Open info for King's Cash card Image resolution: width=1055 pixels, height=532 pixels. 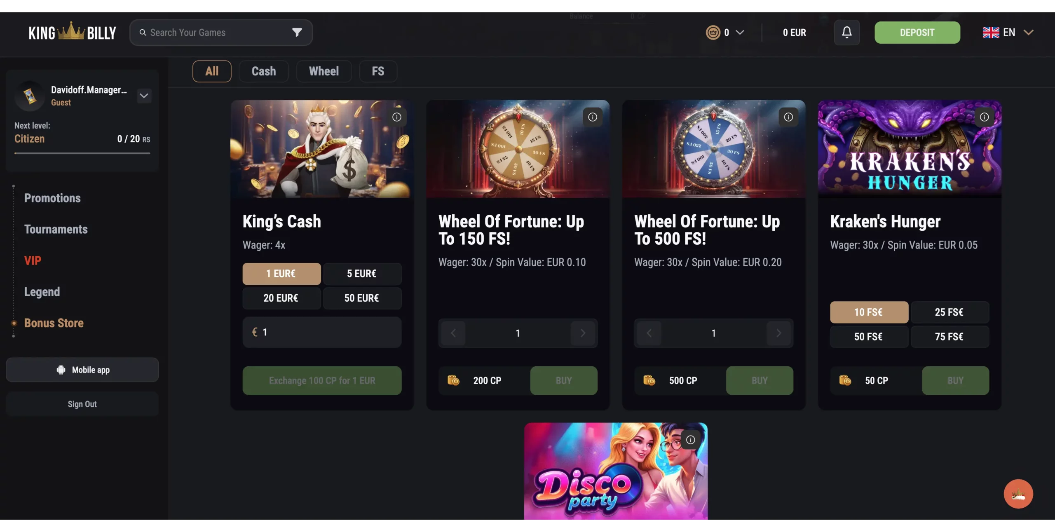[x=396, y=117]
